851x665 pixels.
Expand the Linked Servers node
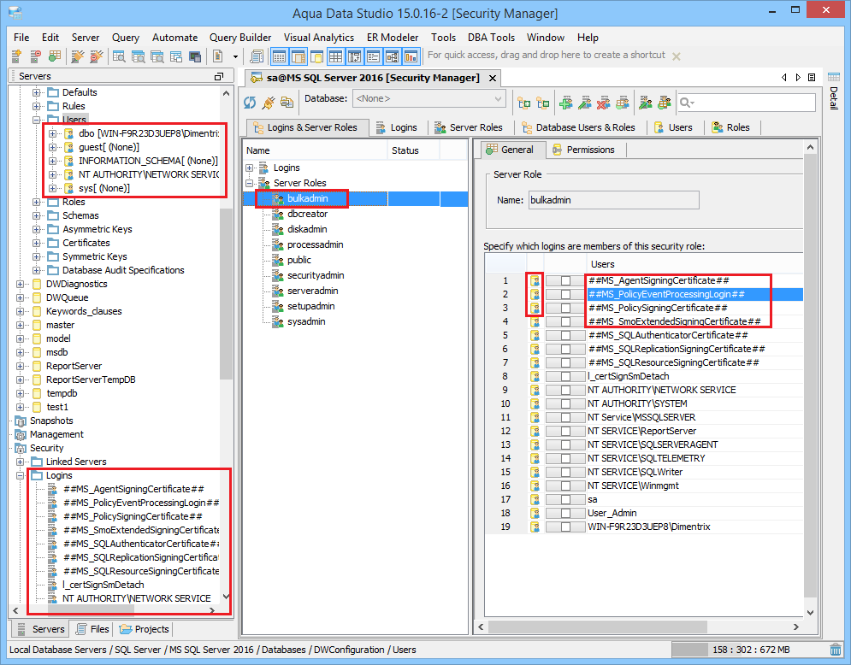(20, 462)
